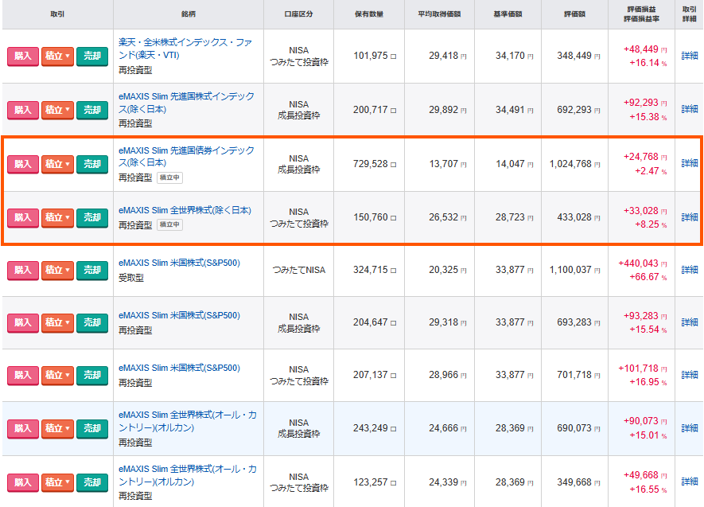Click 売却 for オルカン holding 123,257 units
Viewport: 704px width, 507px height.
click(92, 483)
